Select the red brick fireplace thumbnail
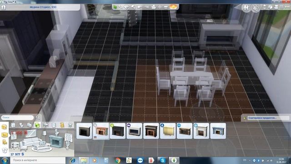The width and height of the screenshot is (291, 164). click(x=101, y=131)
